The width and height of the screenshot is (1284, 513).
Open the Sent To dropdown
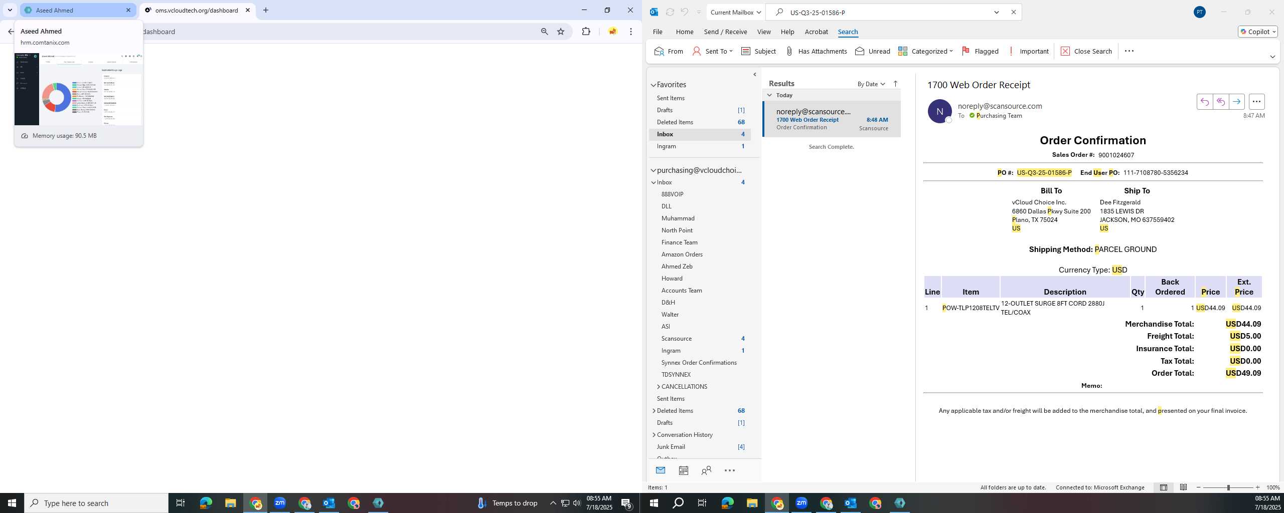713,51
